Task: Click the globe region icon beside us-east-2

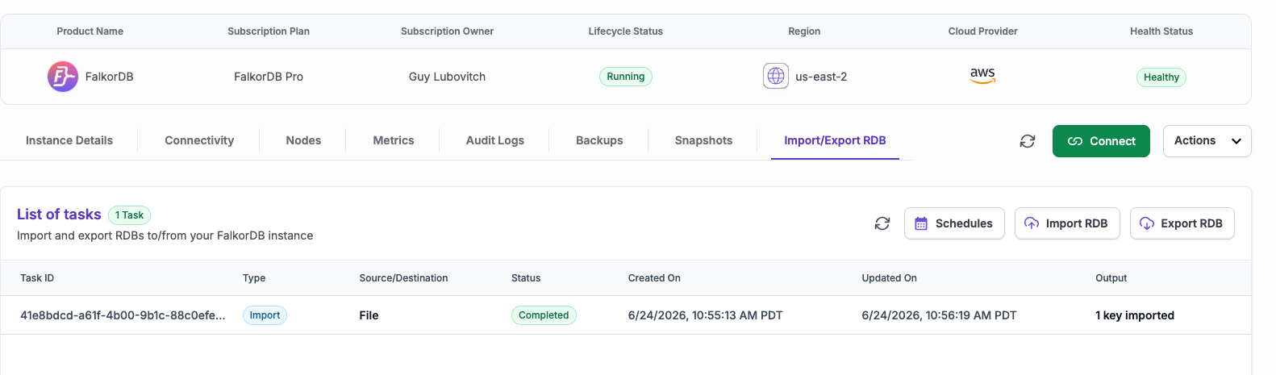Action: pyautogui.click(x=776, y=77)
